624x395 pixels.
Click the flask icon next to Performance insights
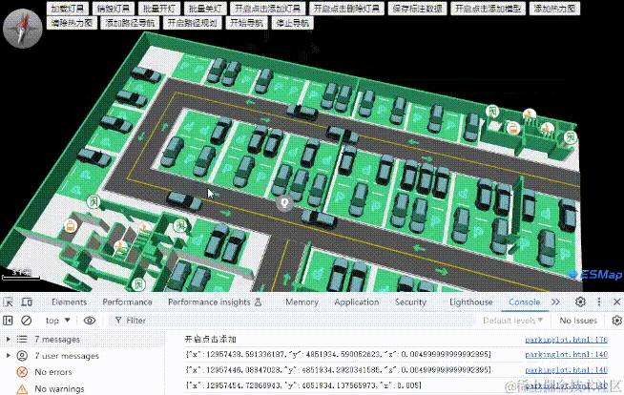258,301
